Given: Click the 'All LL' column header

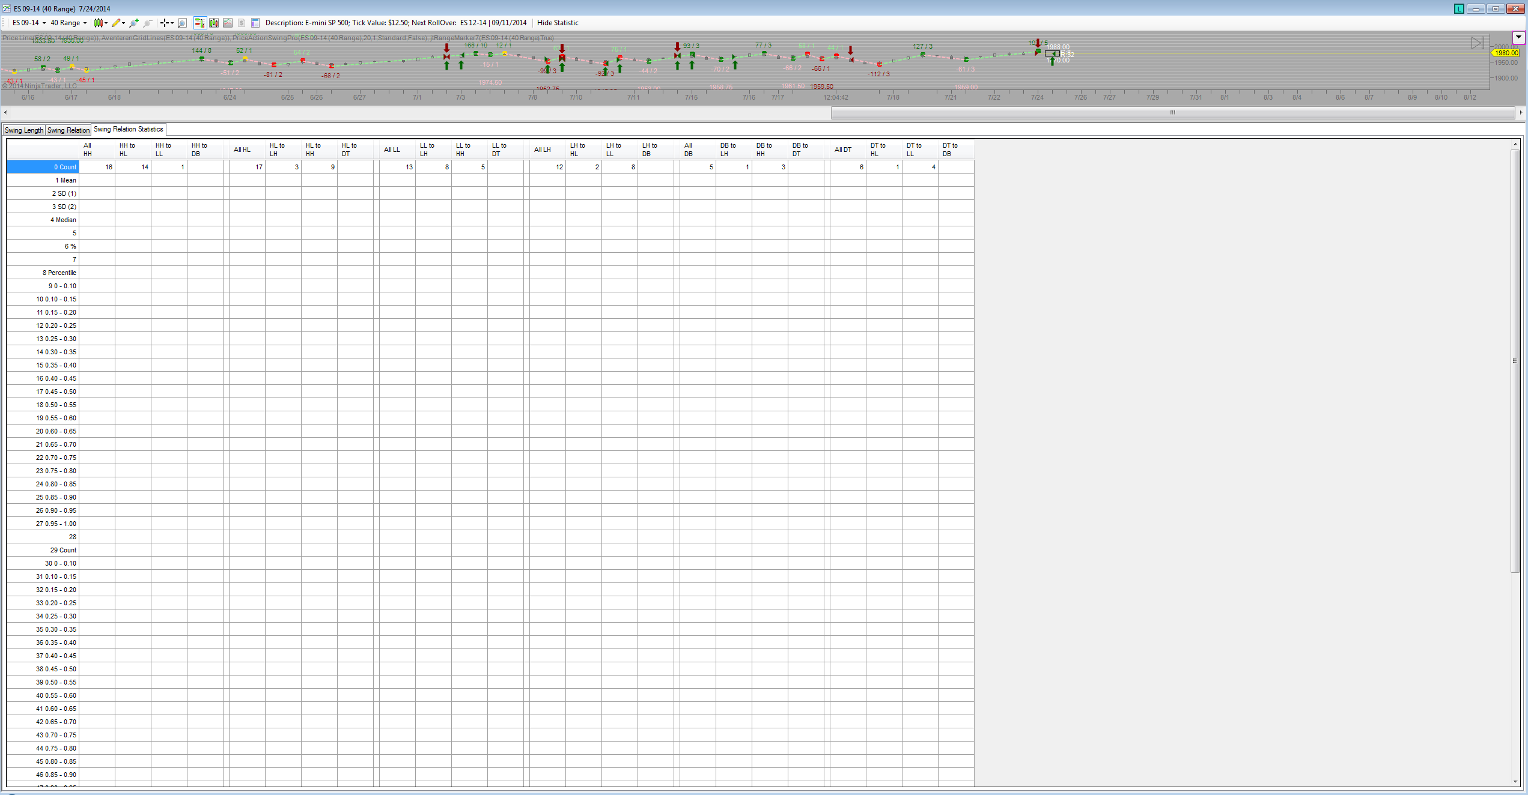Looking at the screenshot, I should click(397, 150).
